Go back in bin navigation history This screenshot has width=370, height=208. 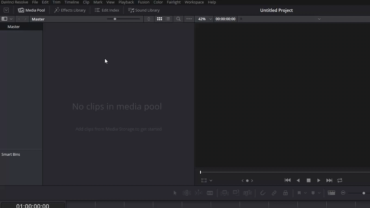[x=19, y=19]
